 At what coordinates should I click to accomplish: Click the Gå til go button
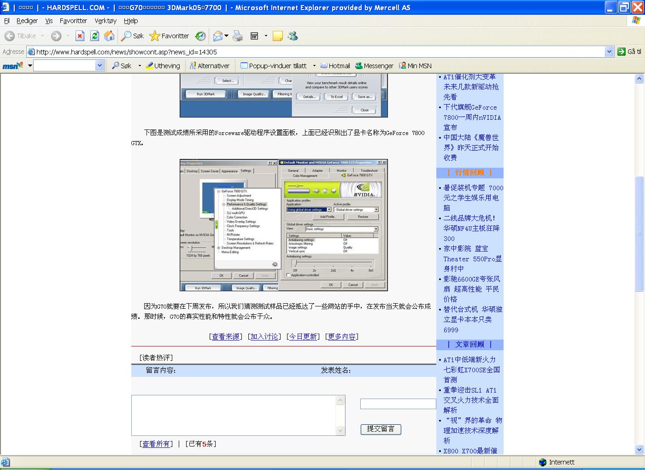point(629,52)
